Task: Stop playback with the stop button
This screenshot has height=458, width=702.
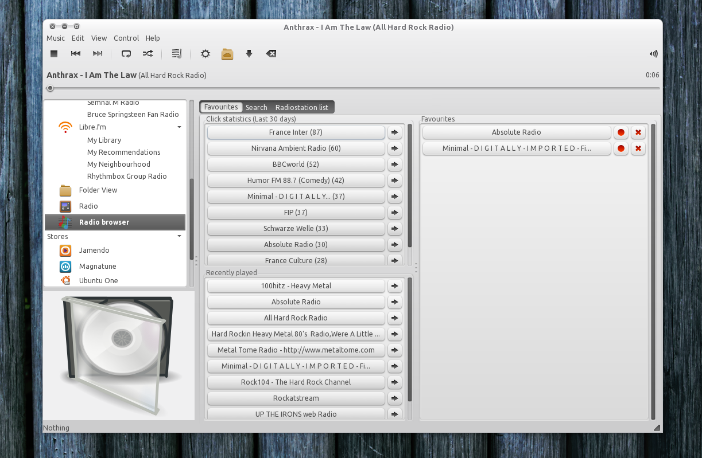Action: click(x=54, y=54)
